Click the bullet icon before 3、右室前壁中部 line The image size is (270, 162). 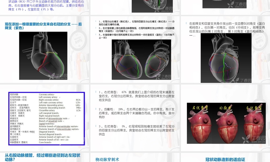[x=96, y=34]
